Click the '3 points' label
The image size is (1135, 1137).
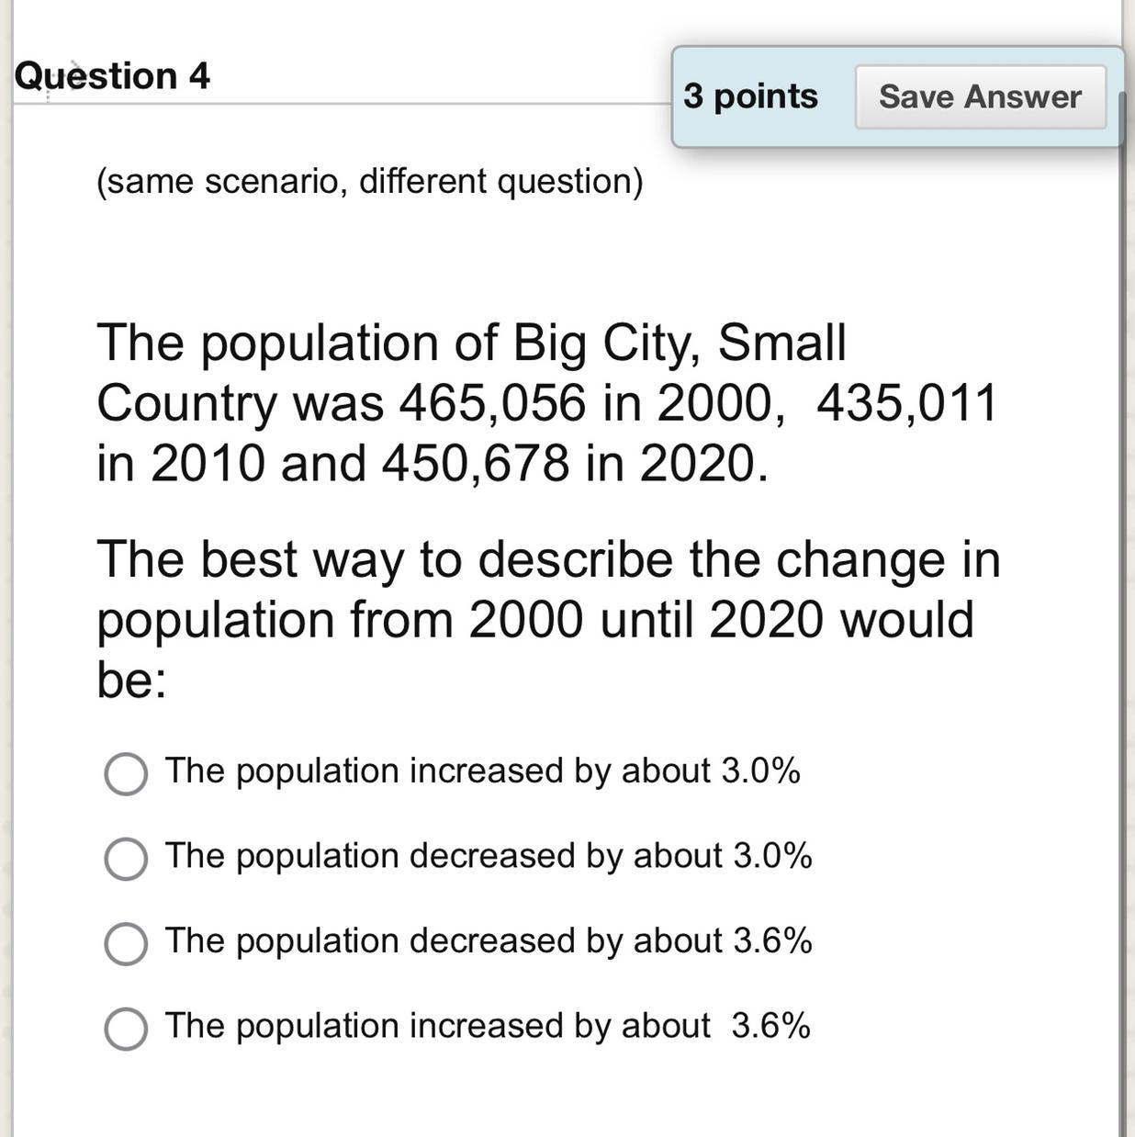[x=750, y=96]
